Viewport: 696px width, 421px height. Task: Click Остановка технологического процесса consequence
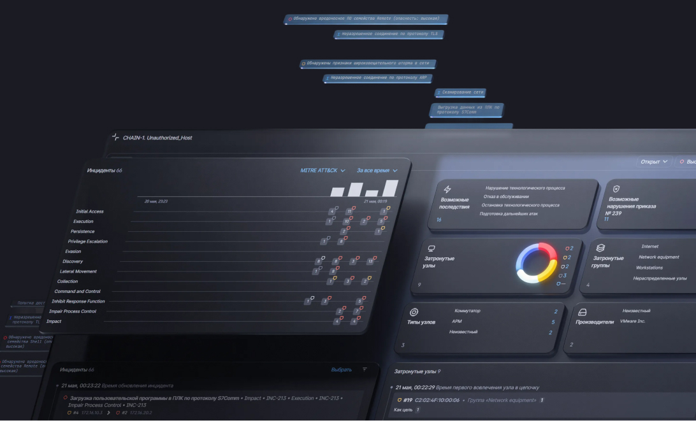(x=520, y=205)
